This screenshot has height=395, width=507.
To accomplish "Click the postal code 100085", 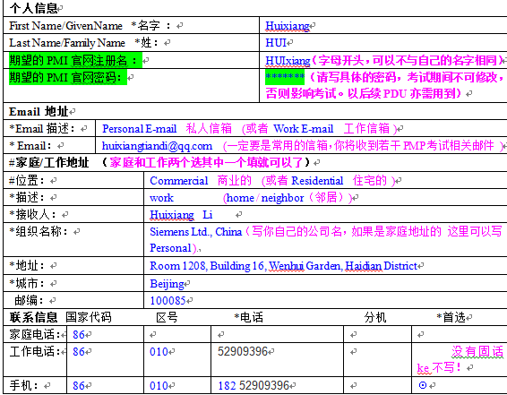I will 168,301.
